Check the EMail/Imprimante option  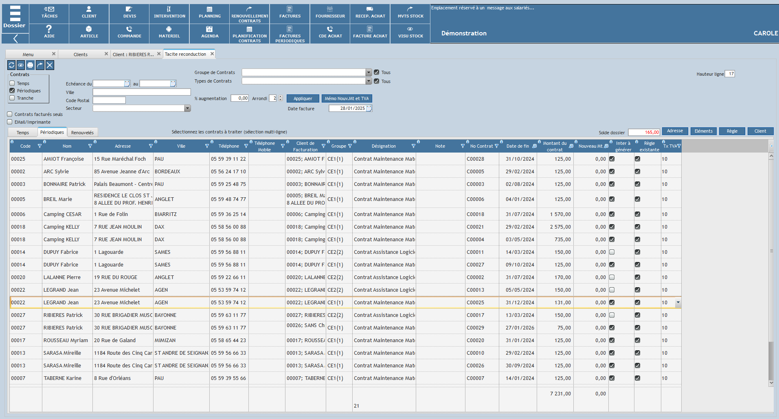pos(10,122)
